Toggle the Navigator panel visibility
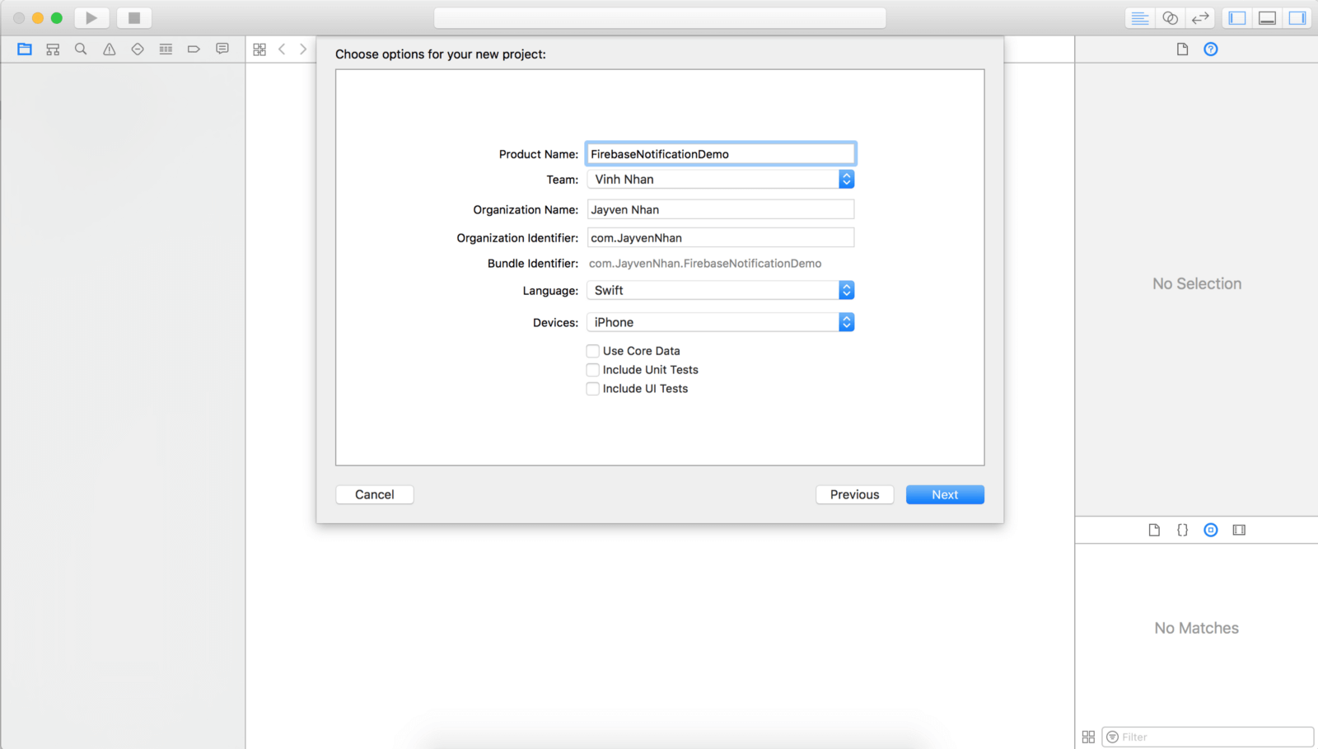Image resolution: width=1318 pixels, height=749 pixels. (x=1237, y=18)
